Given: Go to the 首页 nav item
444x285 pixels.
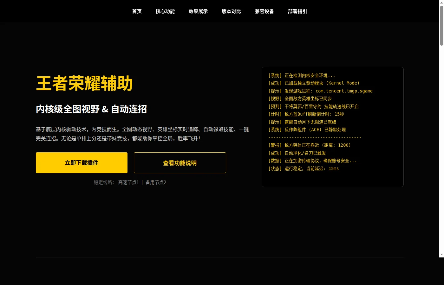Looking at the screenshot, I should click(x=137, y=11).
